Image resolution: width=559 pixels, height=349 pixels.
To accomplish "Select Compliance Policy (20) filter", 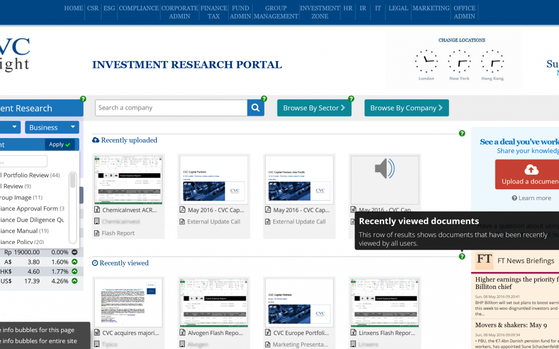I will (22, 242).
